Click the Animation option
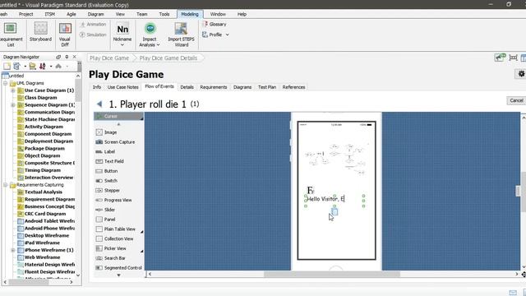The height and width of the screenshot is (296, 526). [x=93, y=24]
